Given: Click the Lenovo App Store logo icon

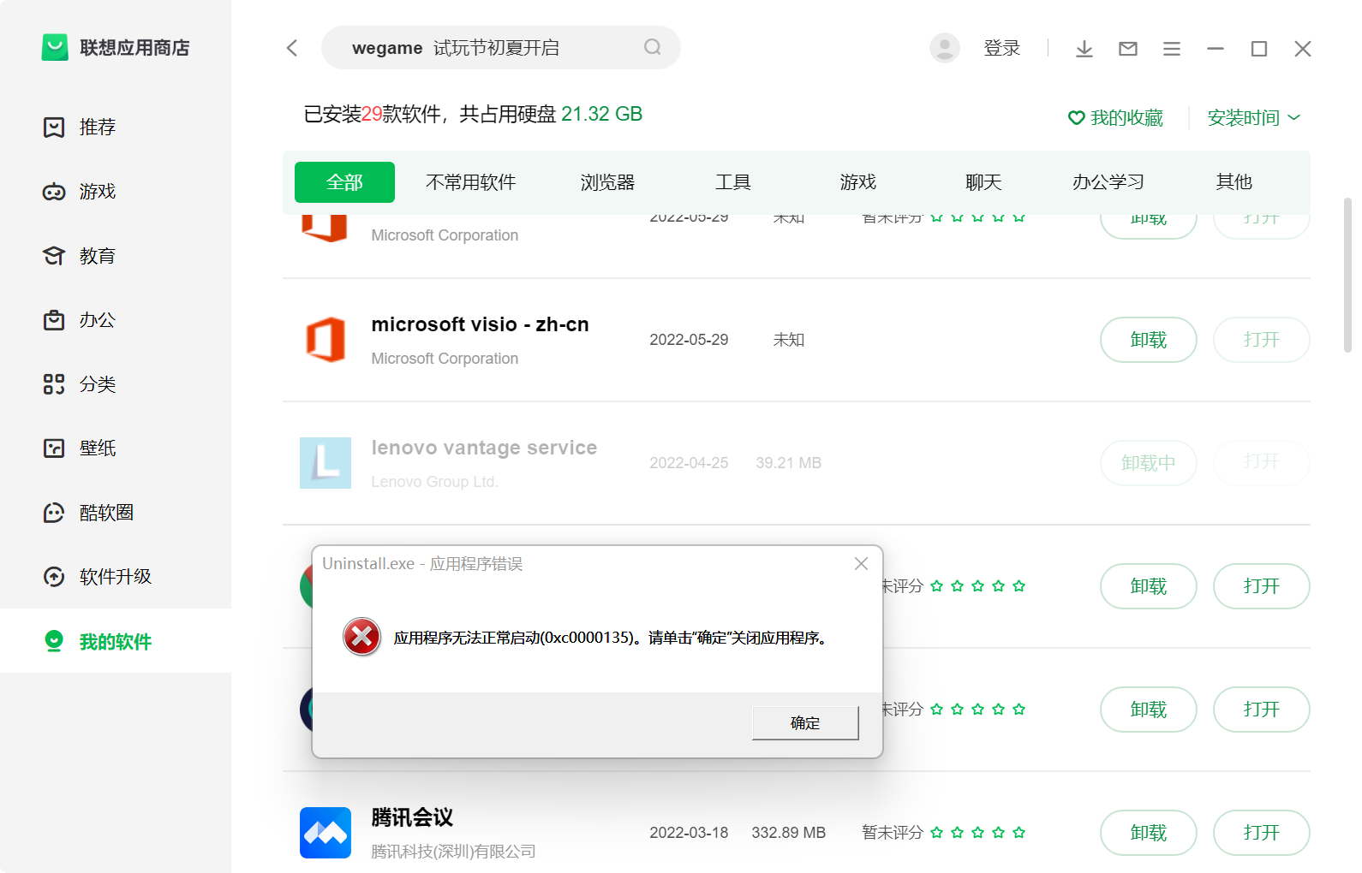Looking at the screenshot, I should pyautogui.click(x=55, y=48).
